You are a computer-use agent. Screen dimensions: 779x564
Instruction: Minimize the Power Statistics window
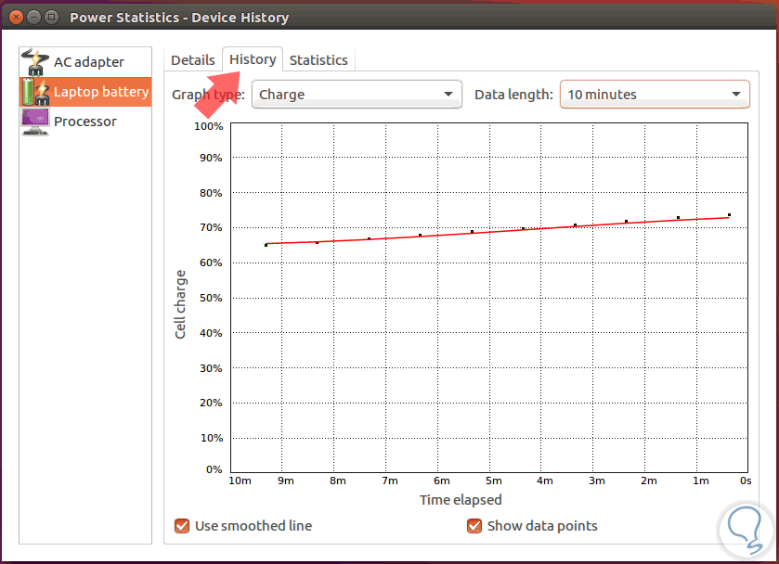33,18
